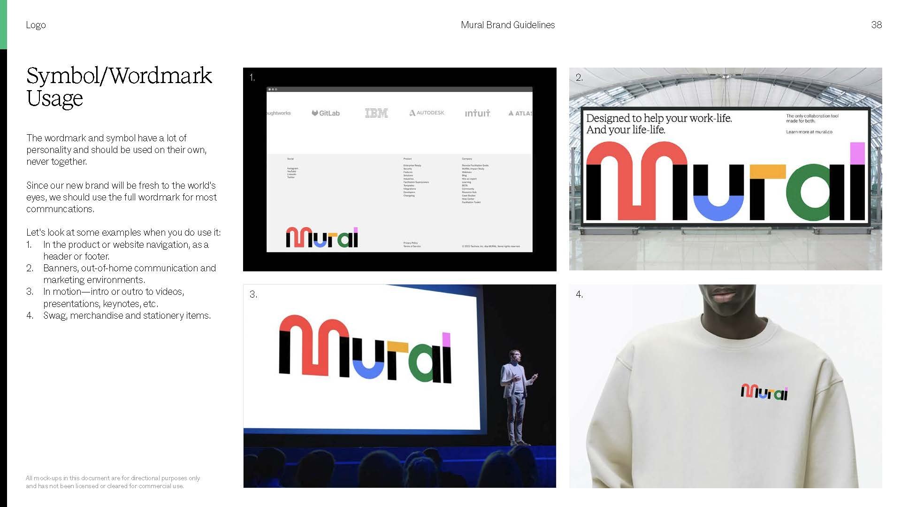Image resolution: width=901 pixels, height=507 pixels.
Task: Click the 'Logo' section label in the header
Action: [x=36, y=25]
